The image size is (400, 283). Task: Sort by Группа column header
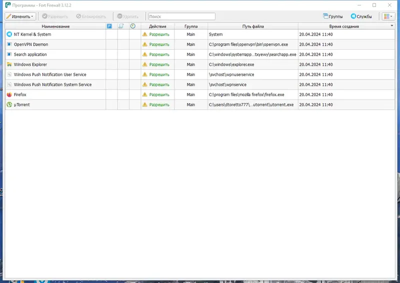(191, 27)
